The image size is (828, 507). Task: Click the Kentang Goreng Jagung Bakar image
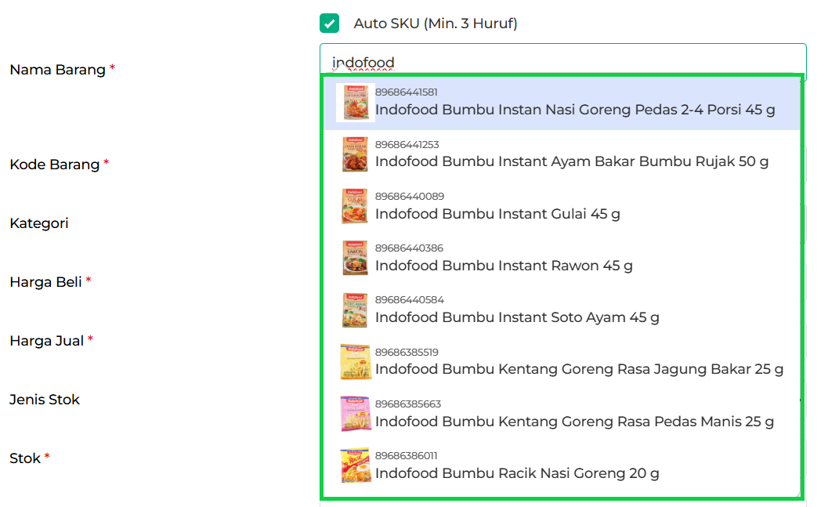pyautogui.click(x=355, y=362)
